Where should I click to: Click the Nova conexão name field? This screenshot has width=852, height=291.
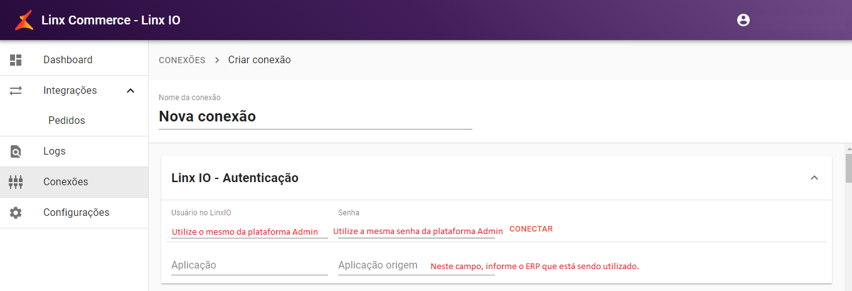(x=315, y=117)
